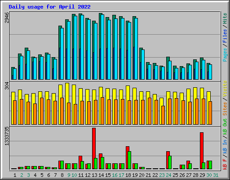Click day 19 on the date axis
The height and width of the screenshot is (180, 230).
135,175
